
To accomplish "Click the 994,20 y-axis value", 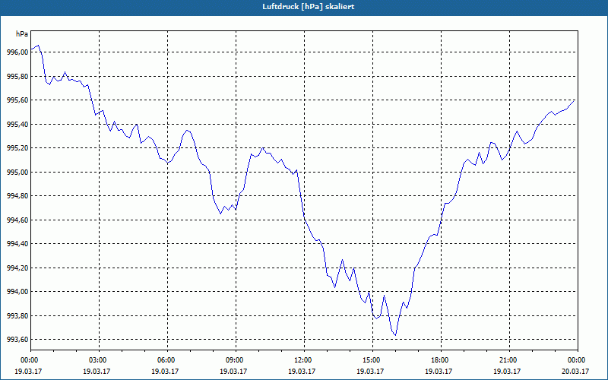I will 17,268.
